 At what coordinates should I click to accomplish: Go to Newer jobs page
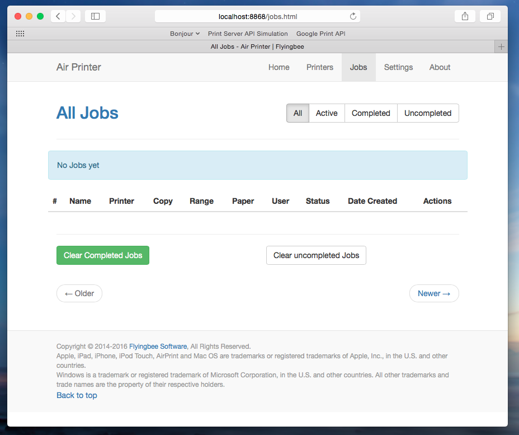(x=434, y=293)
